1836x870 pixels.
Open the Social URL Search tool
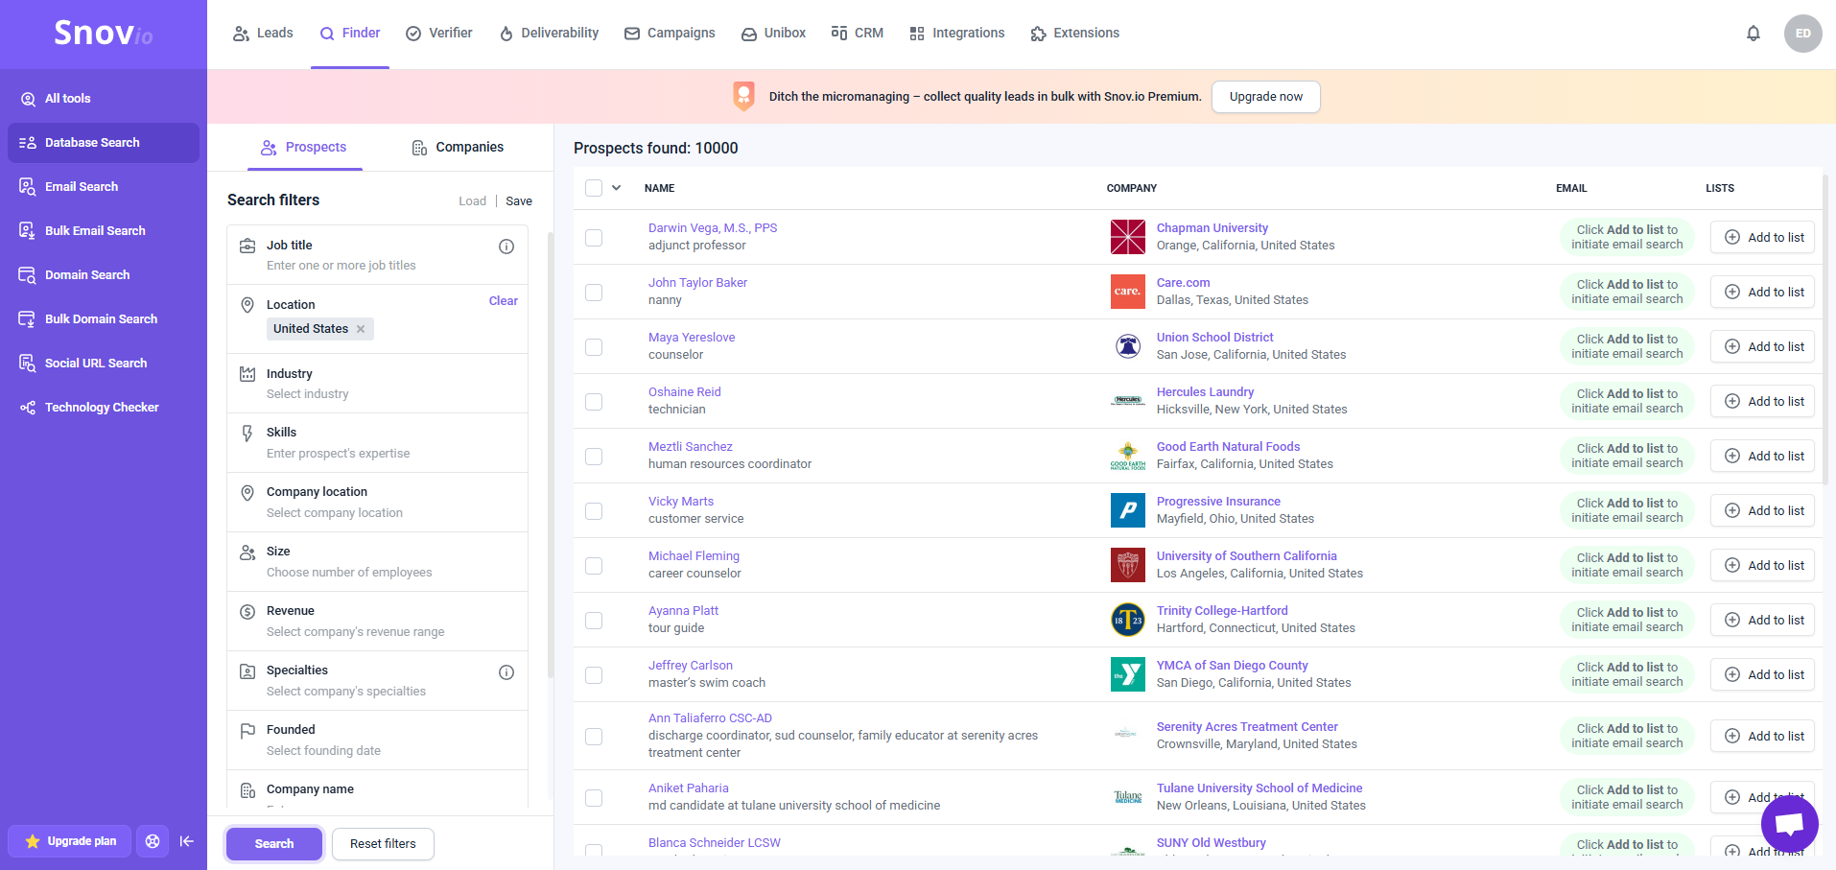[x=97, y=363]
